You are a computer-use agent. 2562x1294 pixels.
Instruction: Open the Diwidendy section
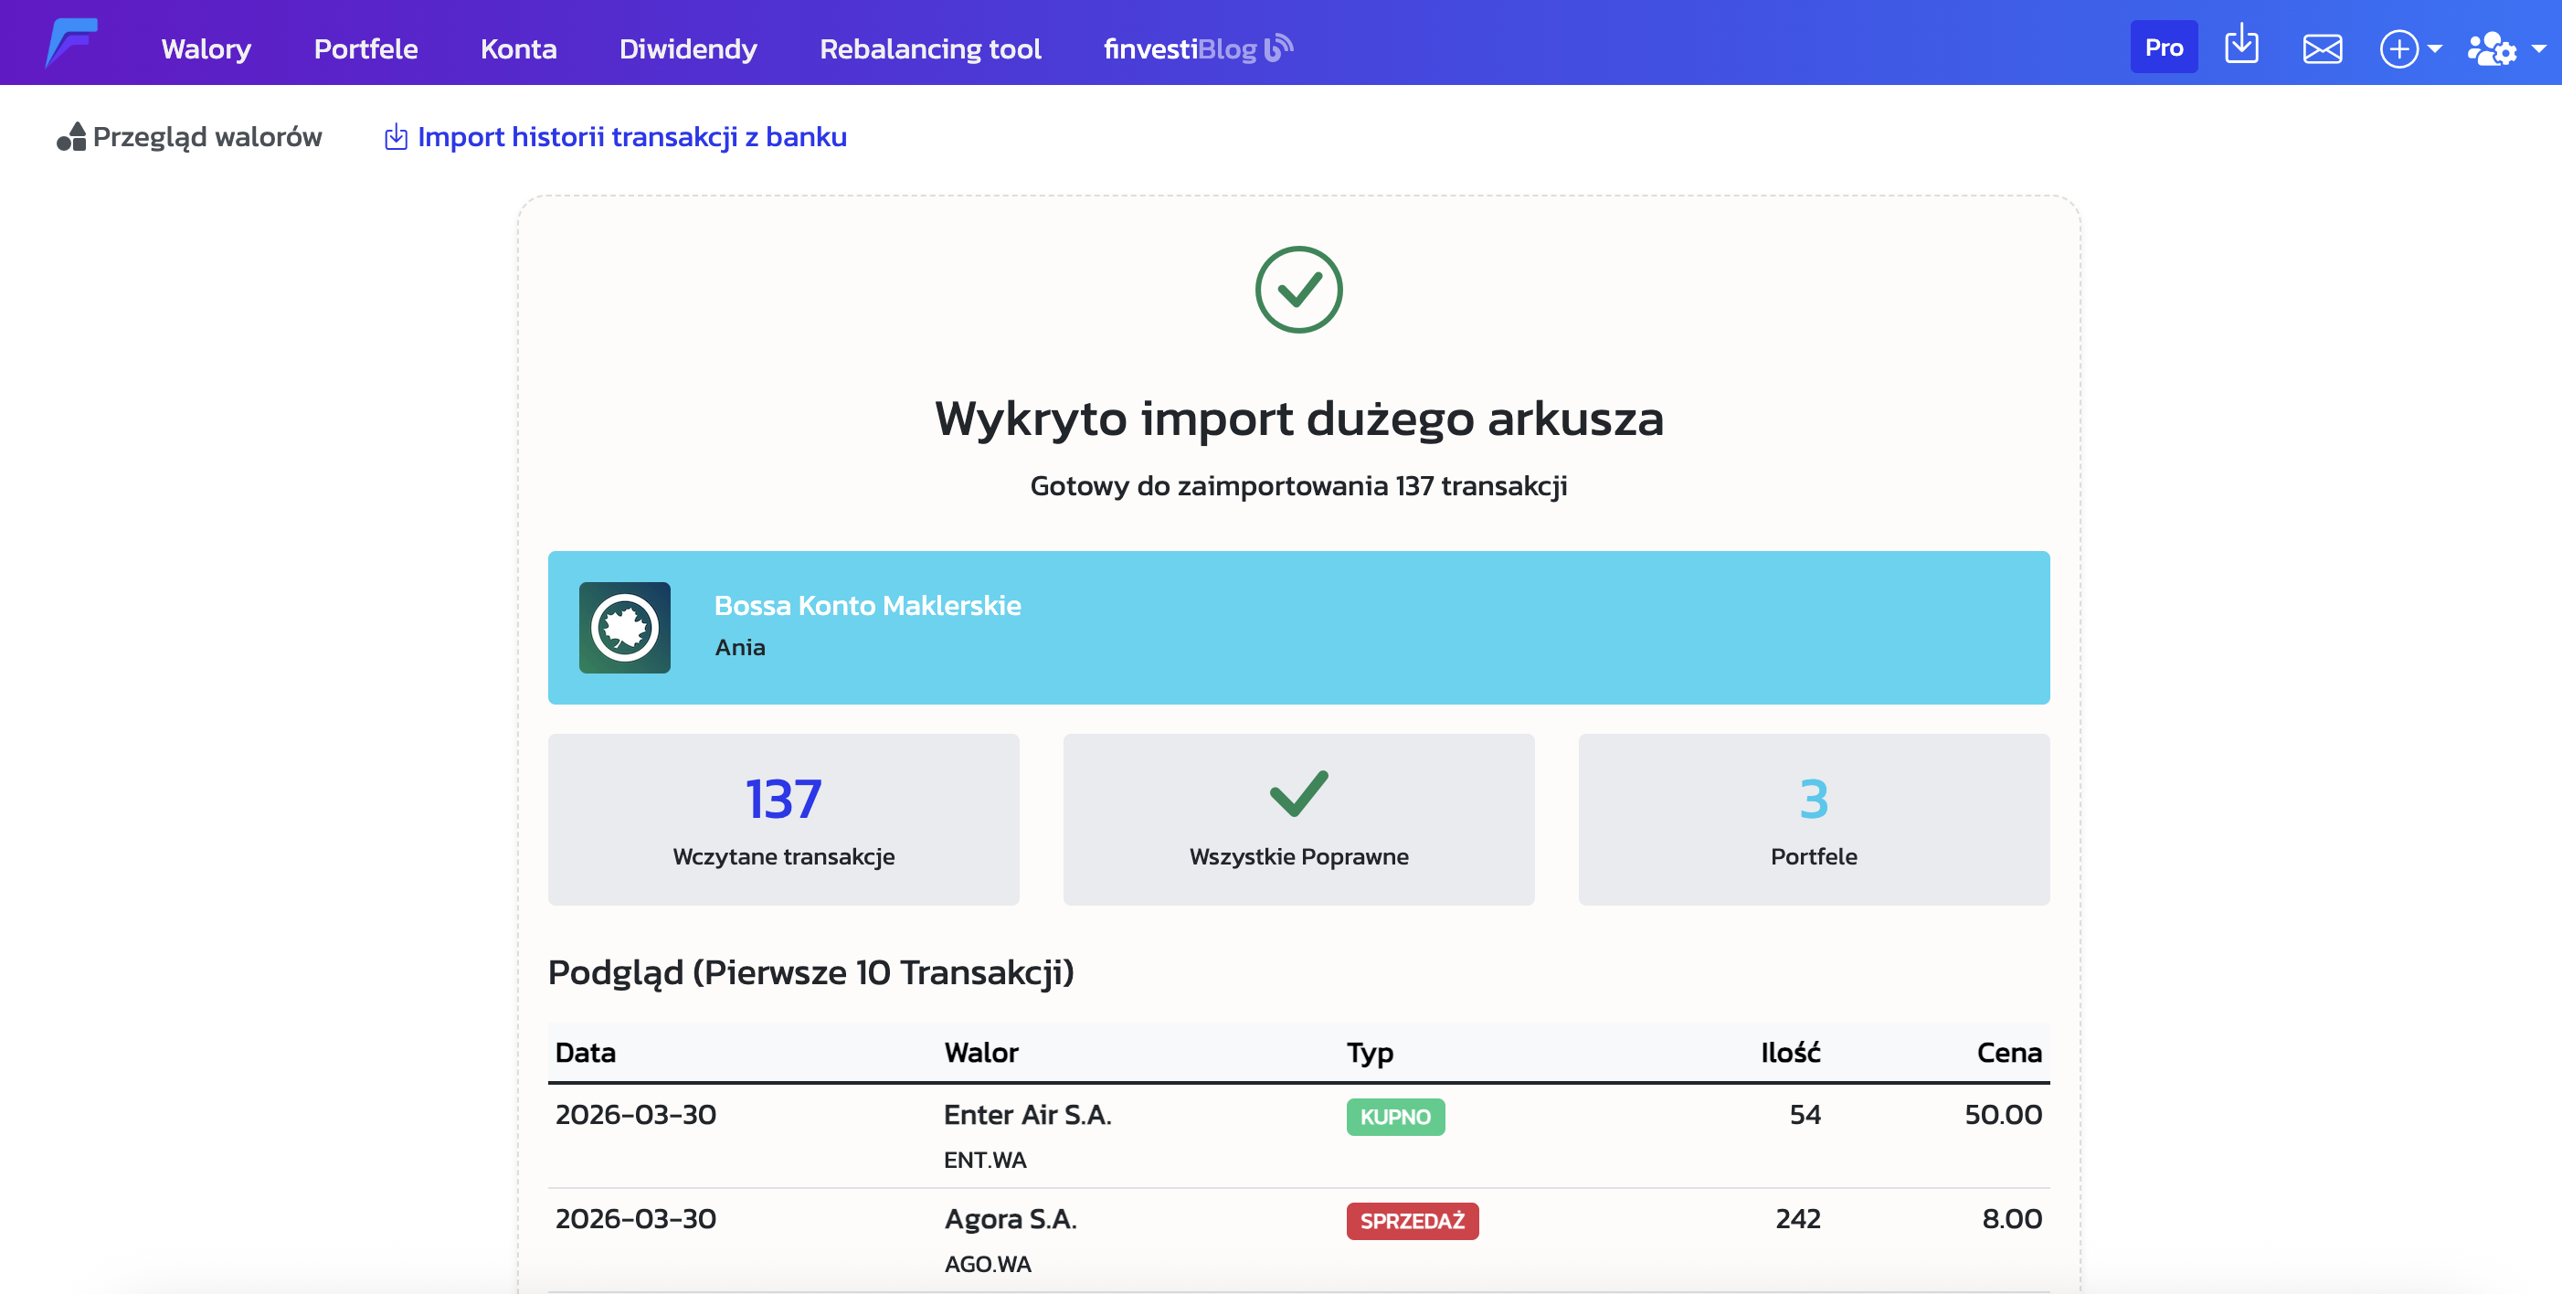tap(687, 48)
